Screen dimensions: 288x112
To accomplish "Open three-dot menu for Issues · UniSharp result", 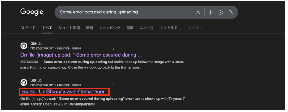I will [x=114, y=85].
